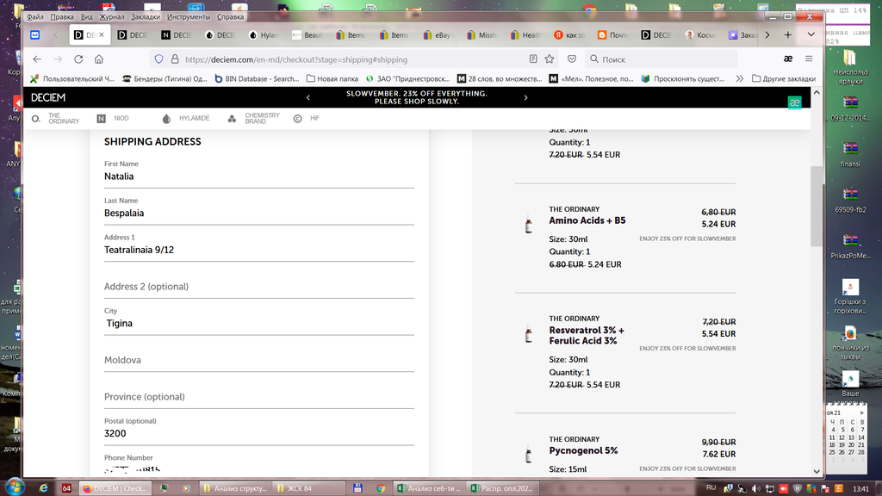Open the Закладки menu
Viewport: 882px width, 496px height.
coord(146,16)
